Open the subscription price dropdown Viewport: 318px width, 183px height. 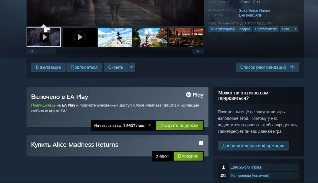(123, 126)
